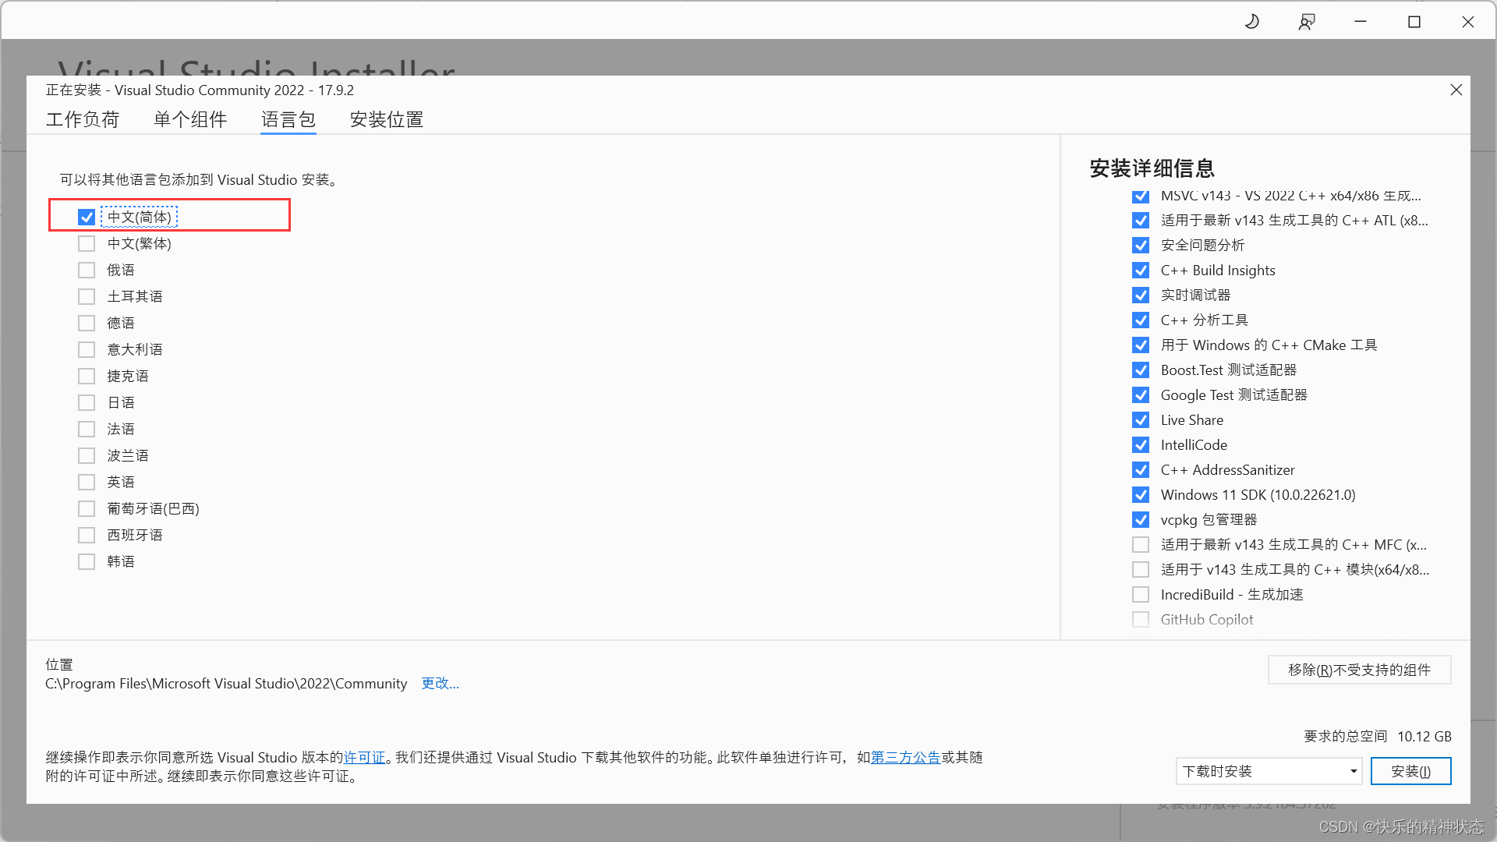This screenshot has width=1497, height=842.
Task: Enable IncrediBuild - 生成加速 checkbox
Action: (x=1141, y=594)
